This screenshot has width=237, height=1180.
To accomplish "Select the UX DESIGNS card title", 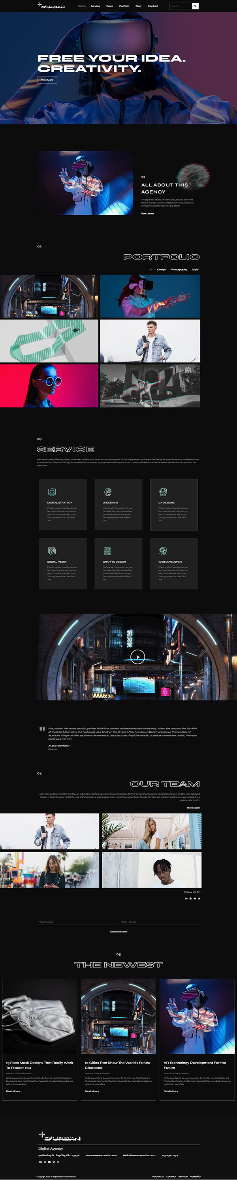I will 166,502.
